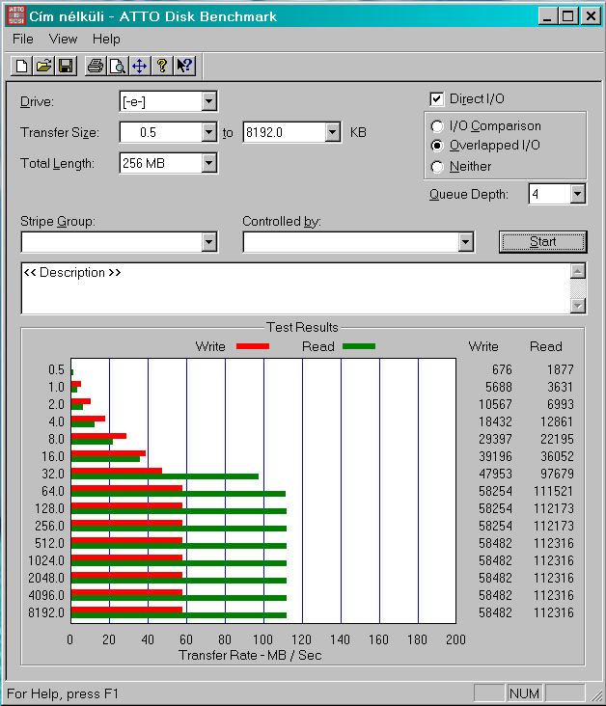Screen dimensions: 606x706
Task: Toggle the Direct I/O checkbox
Action: (x=436, y=99)
